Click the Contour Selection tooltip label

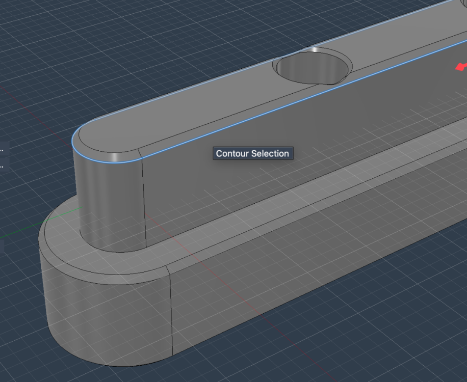[253, 153]
